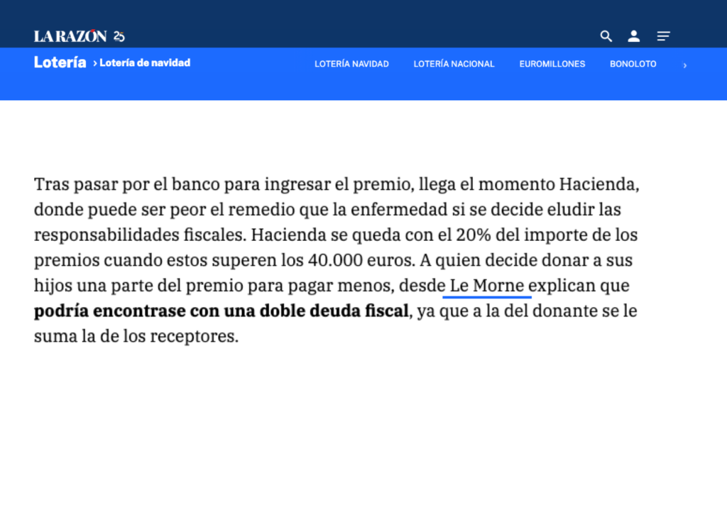Image resolution: width=727 pixels, height=516 pixels.
Task: Click the word 'Hacienda' ending the first line
Action: point(598,184)
